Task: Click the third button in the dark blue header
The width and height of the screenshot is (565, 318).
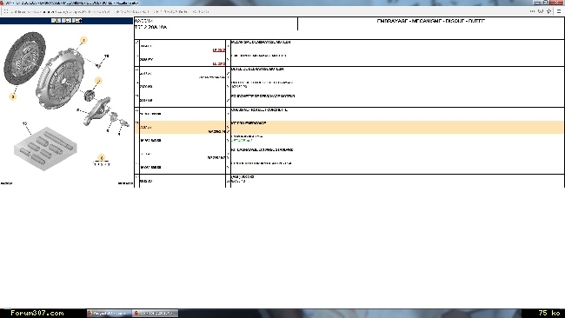Action: click(76, 21)
